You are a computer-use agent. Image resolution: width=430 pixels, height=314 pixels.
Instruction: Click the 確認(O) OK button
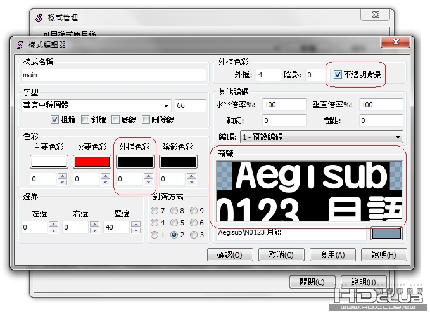230,254
